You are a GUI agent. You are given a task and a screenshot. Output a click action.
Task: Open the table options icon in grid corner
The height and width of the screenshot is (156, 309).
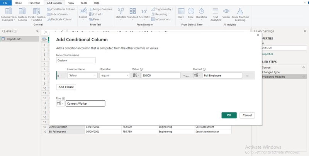[x=45, y=39]
